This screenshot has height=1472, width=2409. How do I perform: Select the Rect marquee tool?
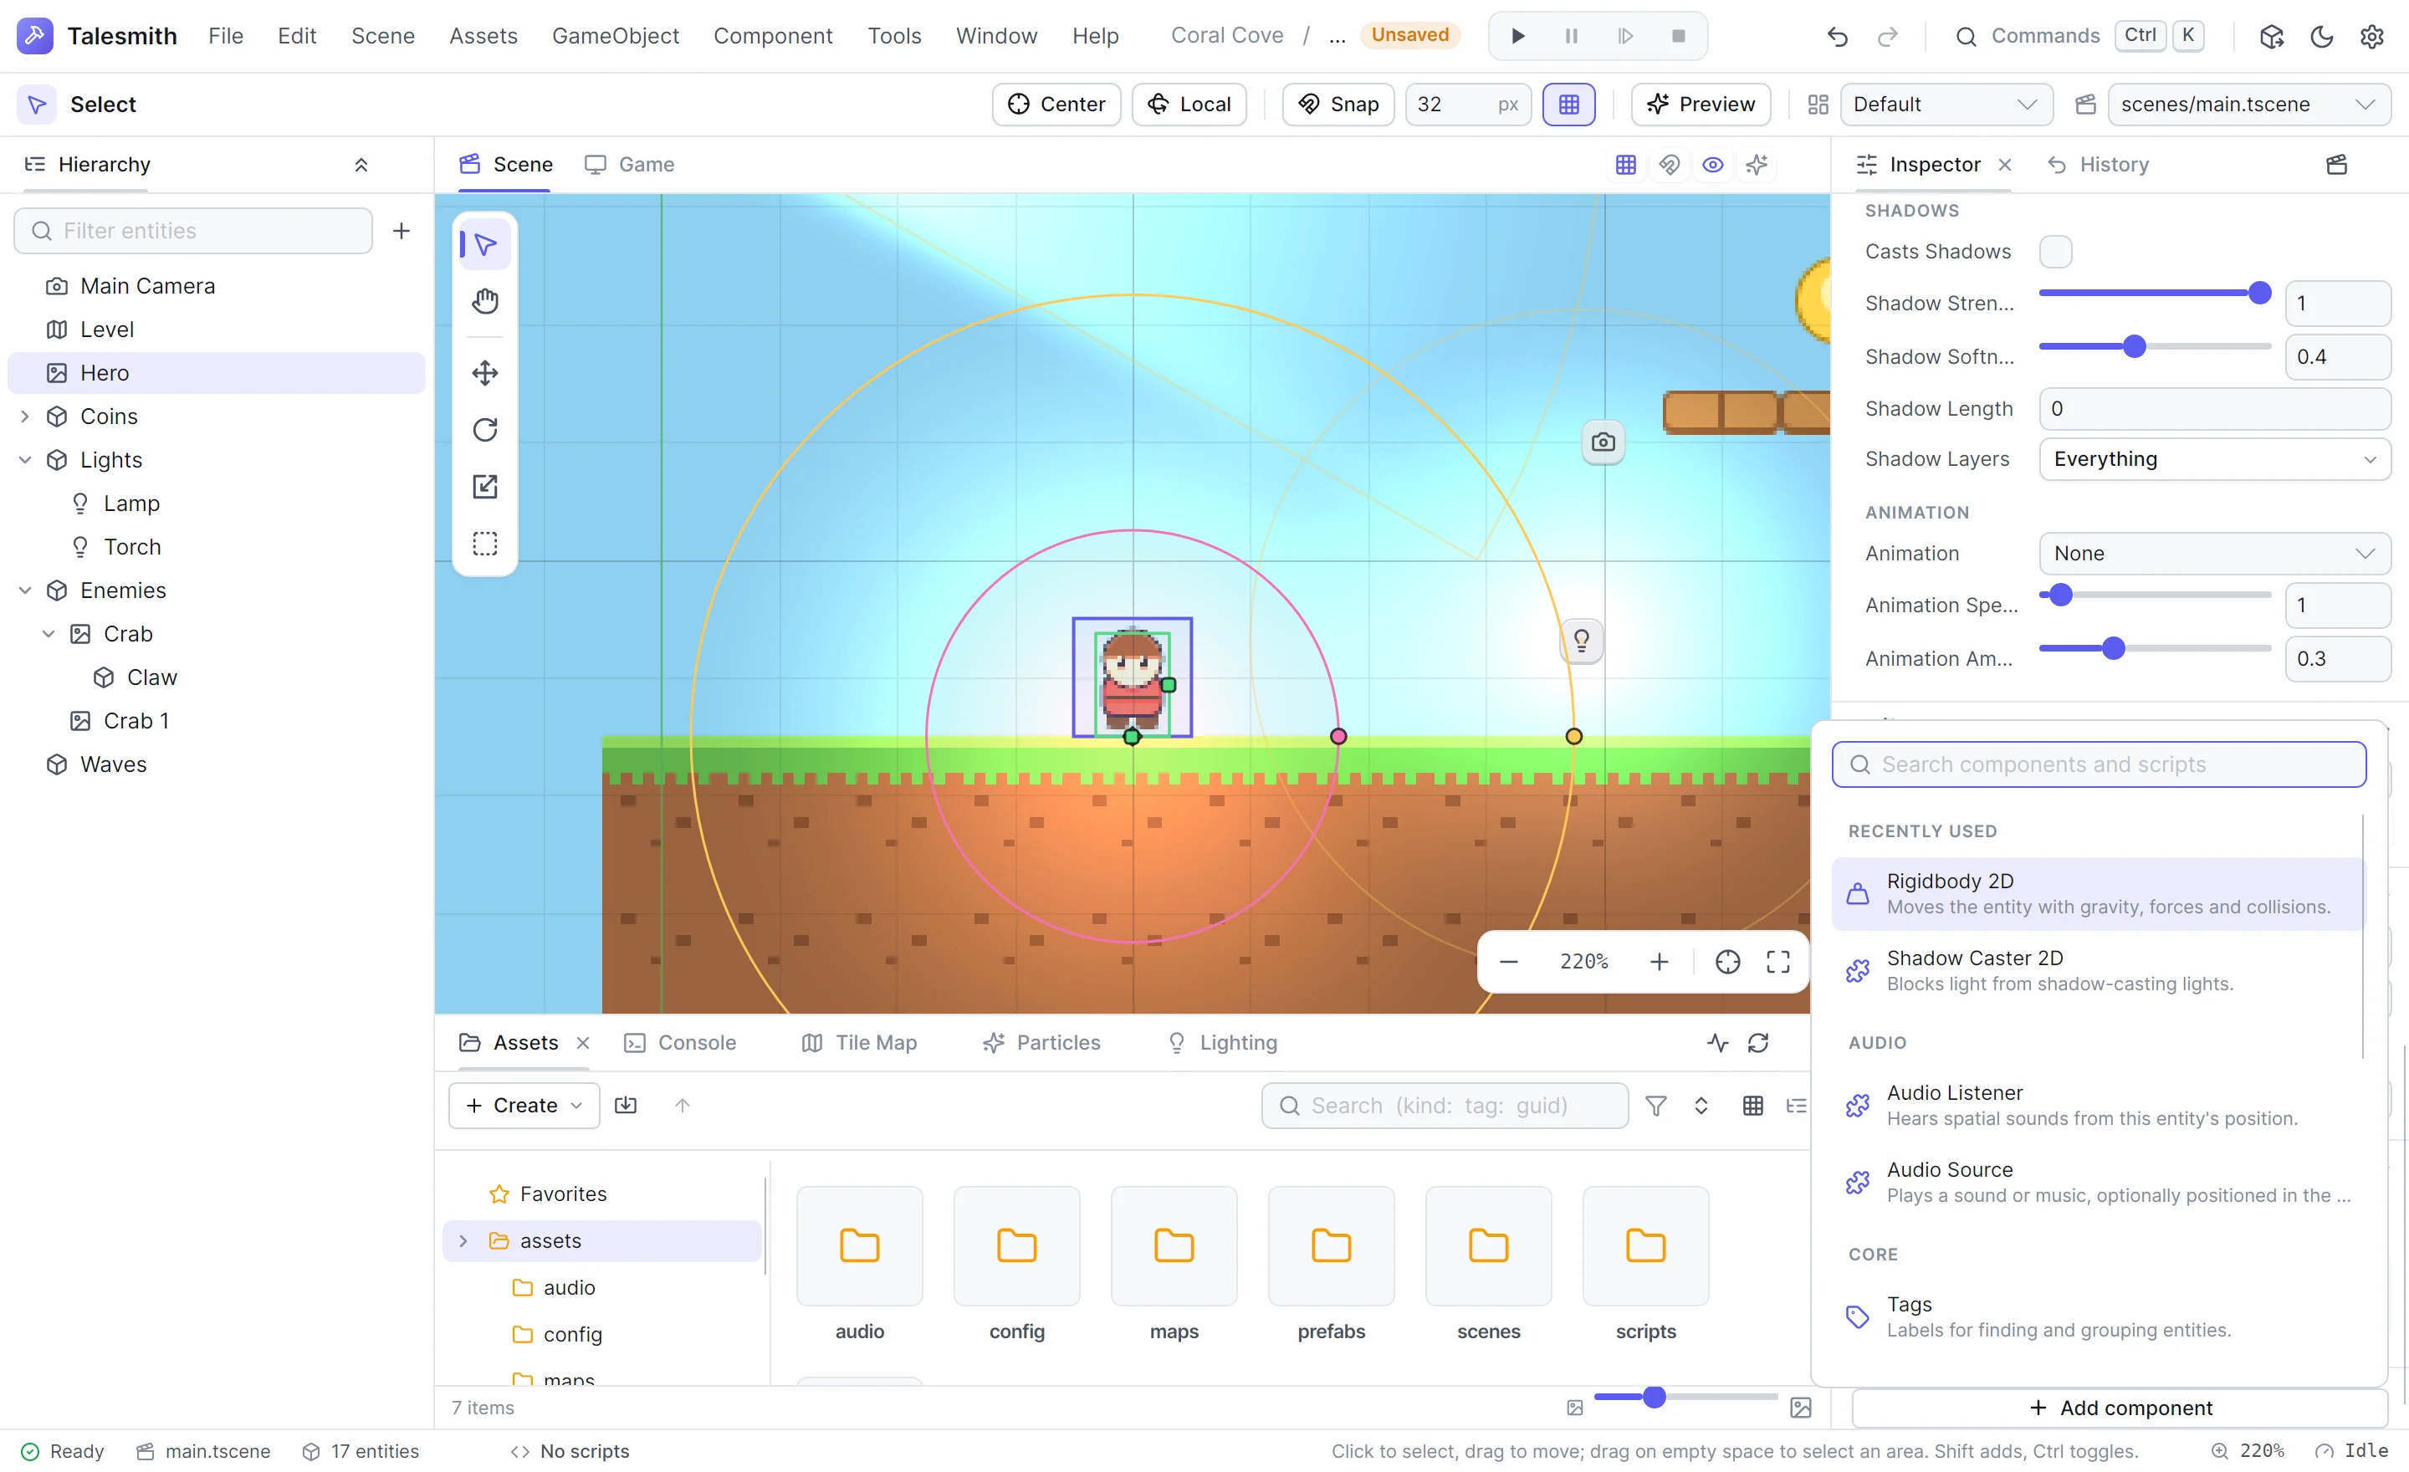coord(485,544)
